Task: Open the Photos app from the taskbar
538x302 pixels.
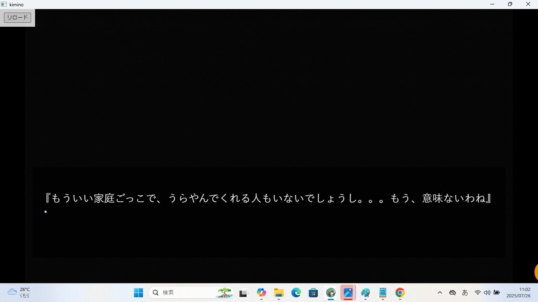Action: (x=348, y=293)
